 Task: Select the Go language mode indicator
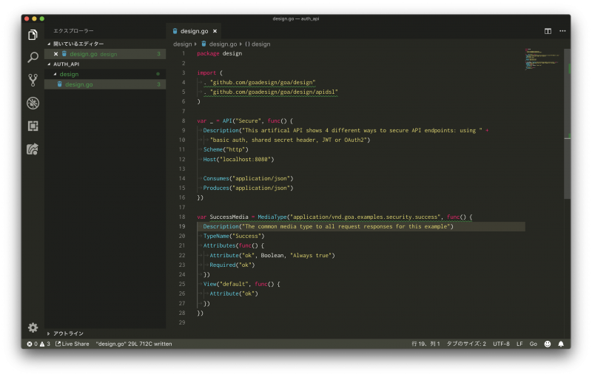click(x=533, y=344)
